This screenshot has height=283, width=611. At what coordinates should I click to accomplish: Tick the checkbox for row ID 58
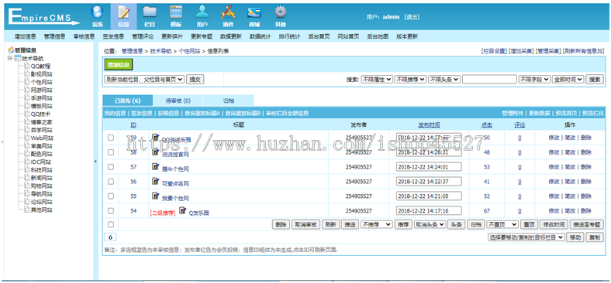click(111, 152)
